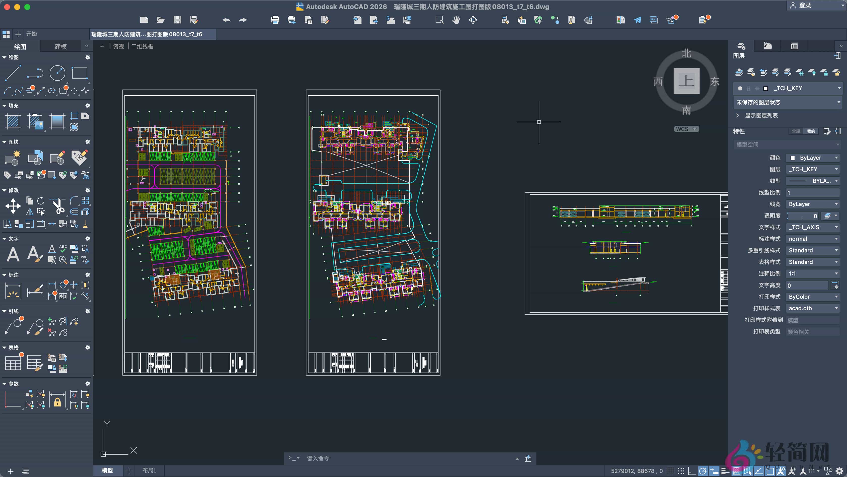Click the _TCH_KEY layer color swatch
This screenshot has width=847, height=477.
(766, 88)
